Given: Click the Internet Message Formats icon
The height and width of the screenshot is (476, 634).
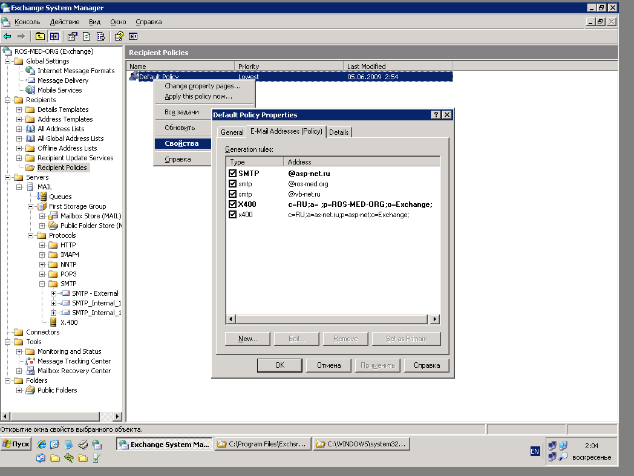Looking at the screenshot, I should click(x=30, y=71).
